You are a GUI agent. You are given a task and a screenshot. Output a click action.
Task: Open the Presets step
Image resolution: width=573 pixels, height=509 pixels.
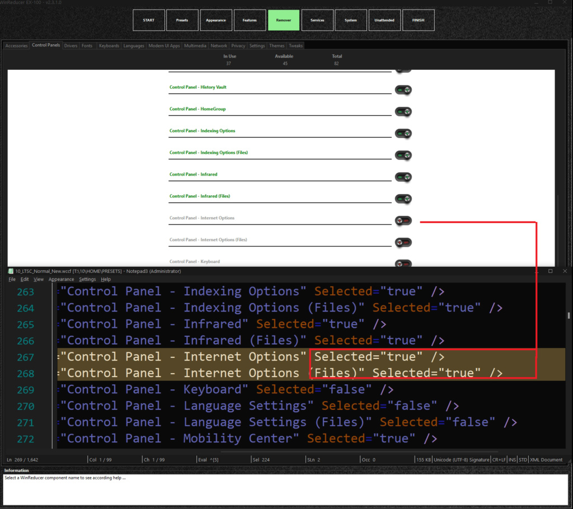(x=182, y=20)
